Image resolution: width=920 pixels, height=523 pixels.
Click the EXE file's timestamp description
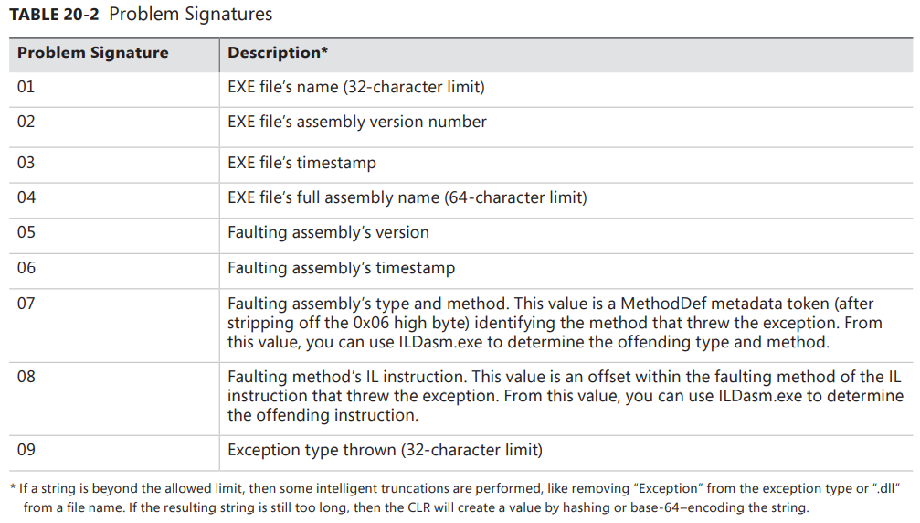click(x=301, y=163)
